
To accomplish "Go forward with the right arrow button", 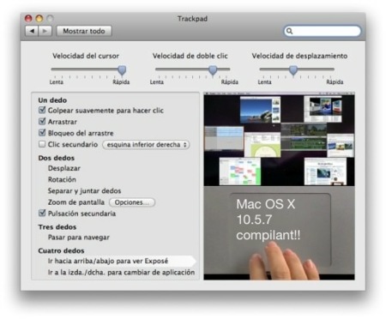I will pos(45,31).
